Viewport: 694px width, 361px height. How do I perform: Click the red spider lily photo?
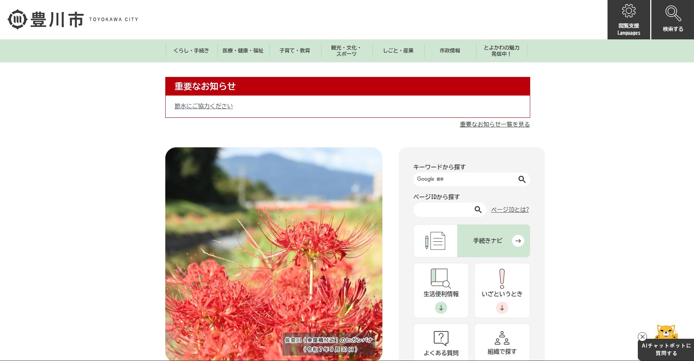(274, 254)
